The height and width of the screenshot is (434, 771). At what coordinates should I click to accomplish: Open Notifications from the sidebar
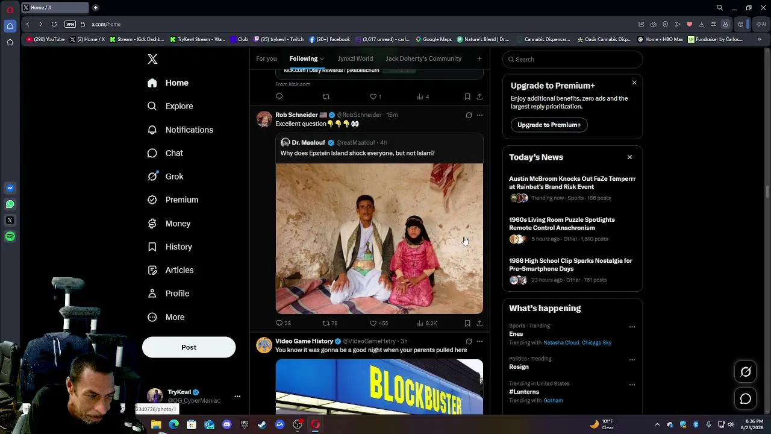pos(181,130)
